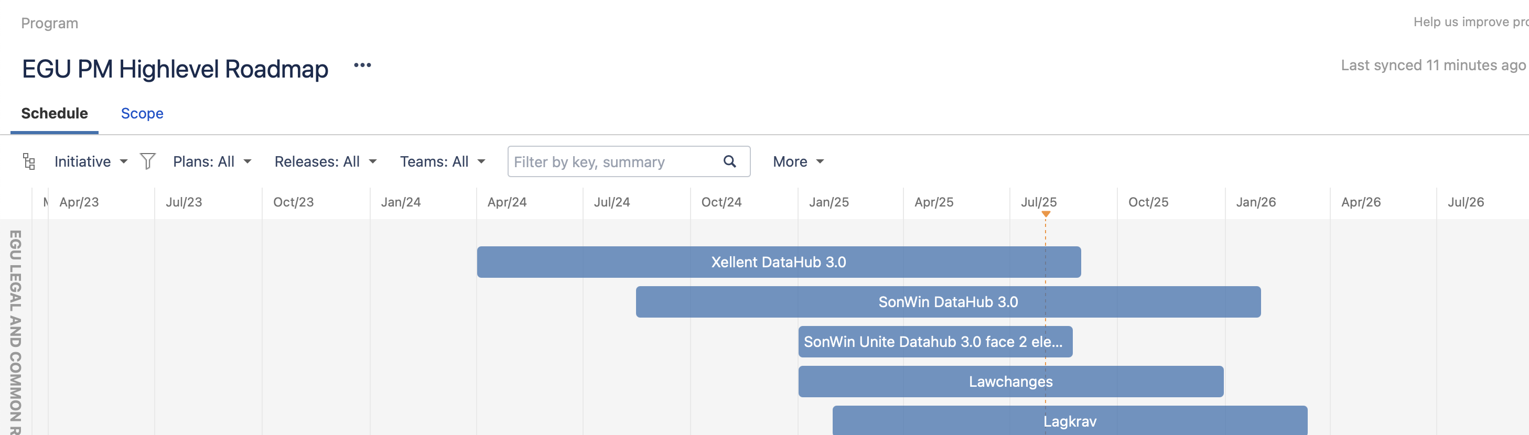
Task: Focus the Filter by key, summary field
Action: click(629, 161)
